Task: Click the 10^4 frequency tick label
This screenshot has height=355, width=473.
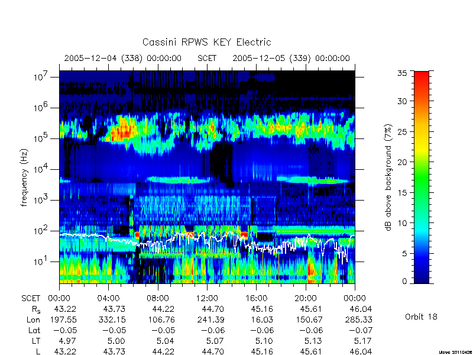Action: 41,169
